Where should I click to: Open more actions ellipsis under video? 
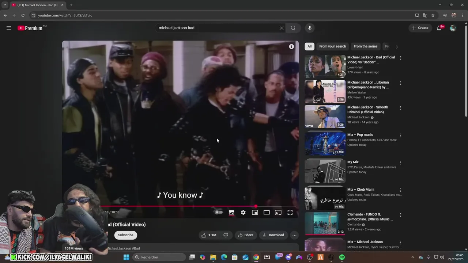pos(294,235)
